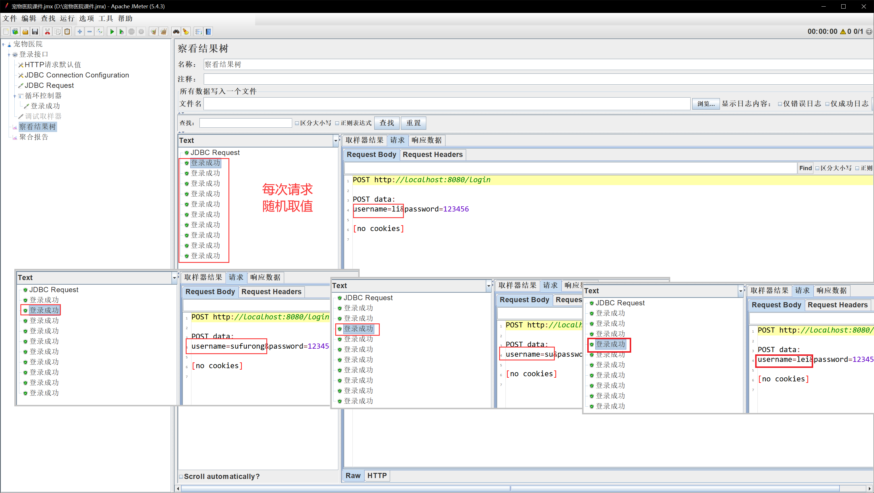Click the Start no pauses icon
Image resolution: width=874 pixels, height=493 pixels.
(121, 32)
